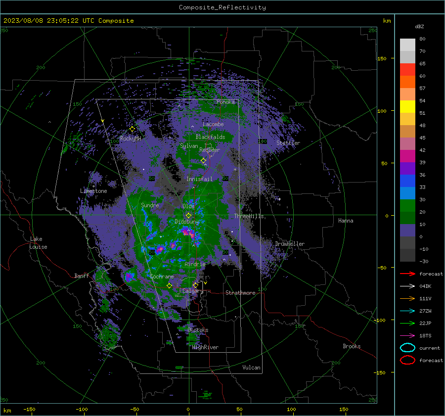Click the Stettler city label

[288, 143]
